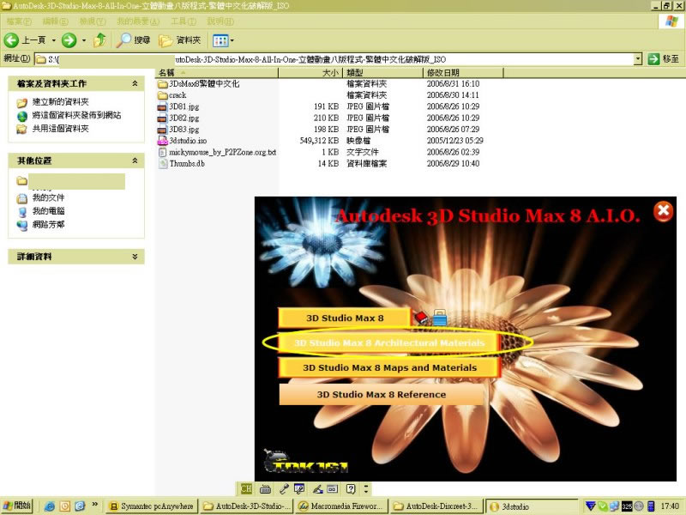The width and height of the screenshot is (686, 515).
Task: Click the 3D Studio Max 8 Reference button
Action: pyautogui.click(x=381, y=394)
